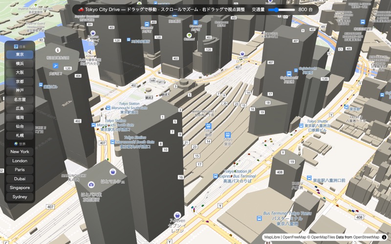The width and height of the screenshot is (391, 244).
Task: Go to 名古屋
Action: coord(20,100)
